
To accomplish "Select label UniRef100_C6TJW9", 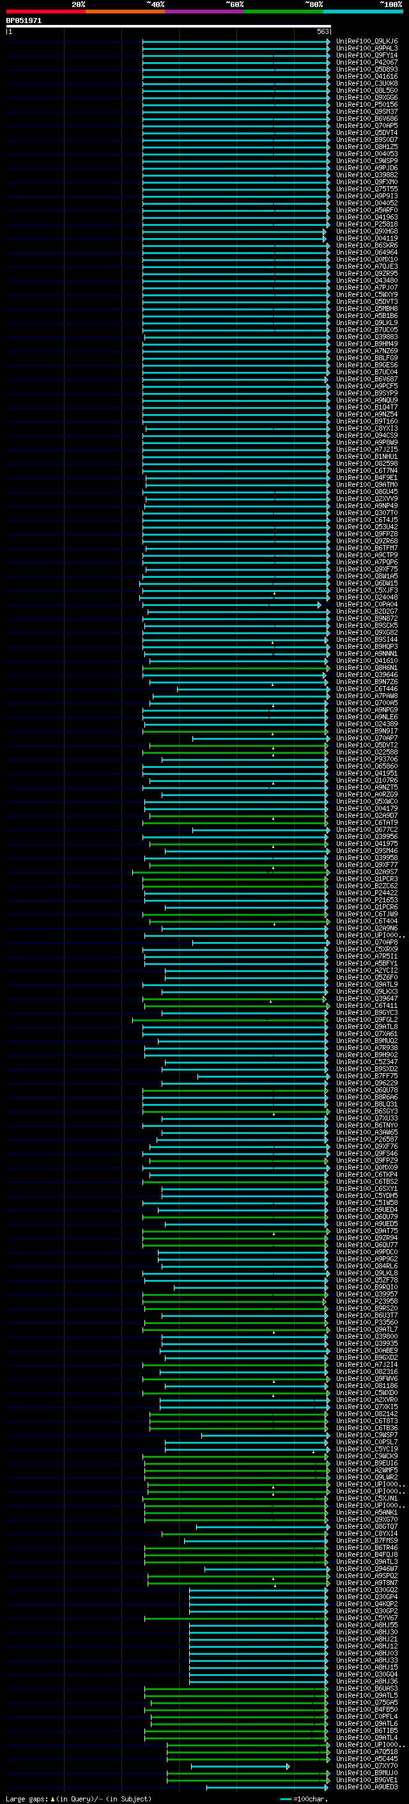I will tap(367, 914).
